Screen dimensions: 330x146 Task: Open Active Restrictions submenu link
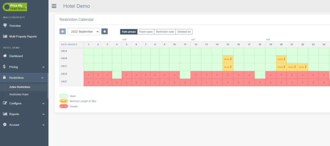20,87
